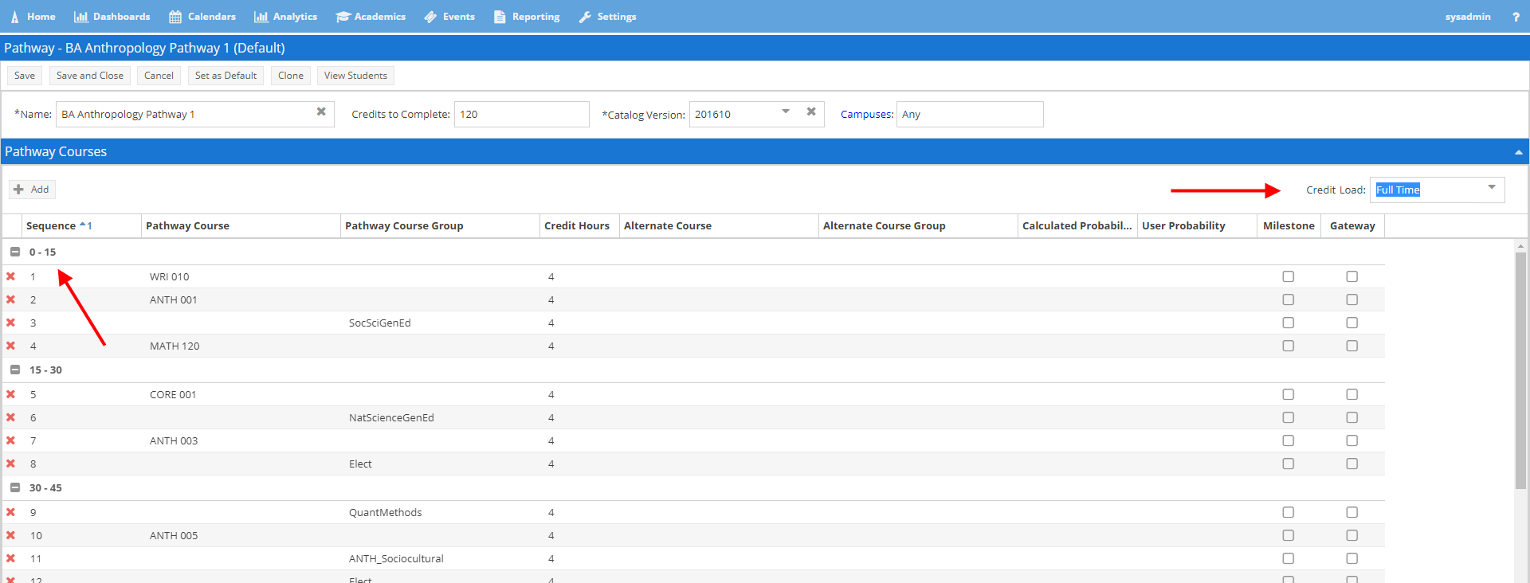Click the Save button
1530x583 pixels.
click(25, 76)
